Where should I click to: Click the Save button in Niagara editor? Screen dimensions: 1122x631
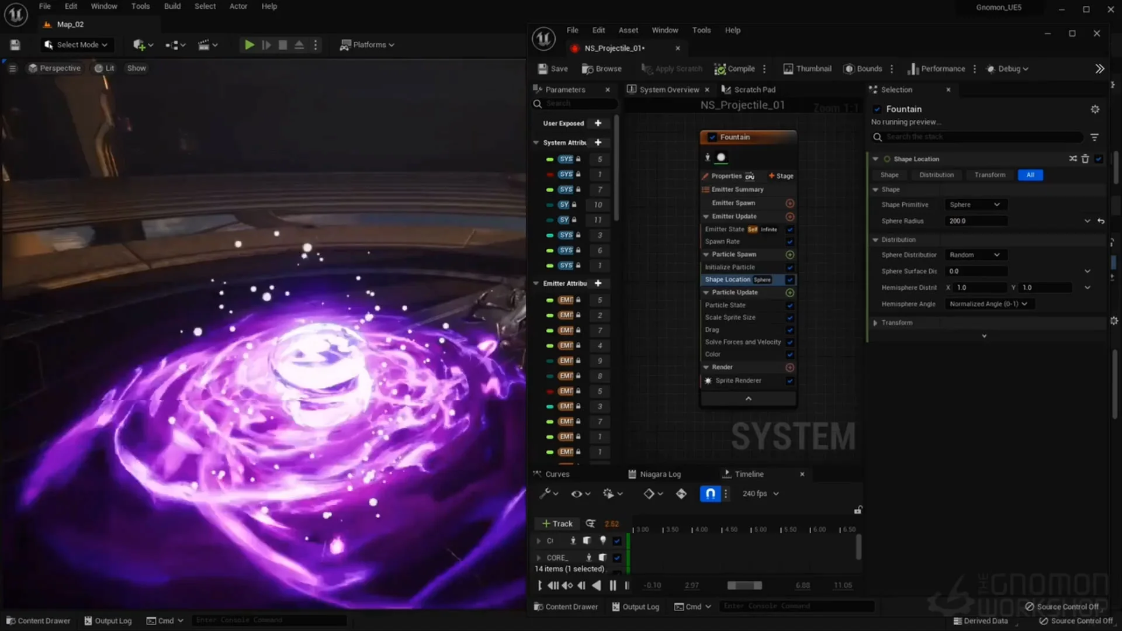coord(553,69)
